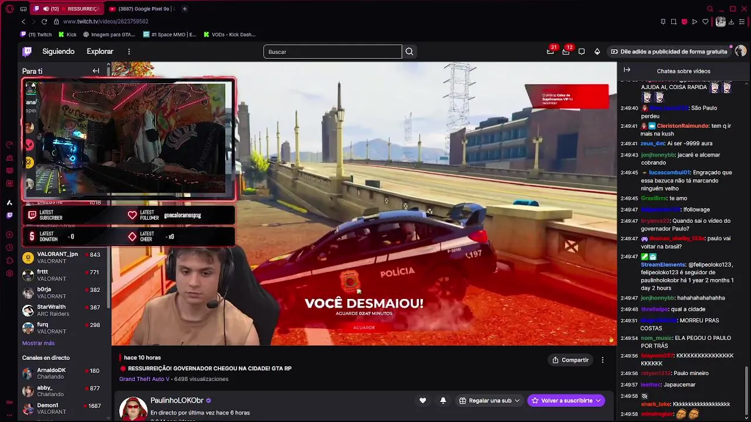The image size is (751, 422).
Task: Open the Twitch user avatar menu
Action: (740, 52)
